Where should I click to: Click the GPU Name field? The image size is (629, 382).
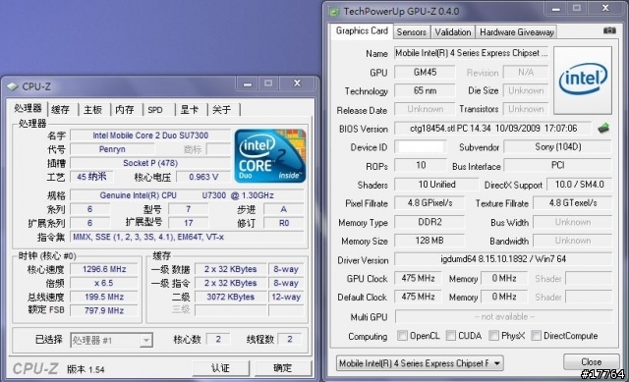[472, 53]
